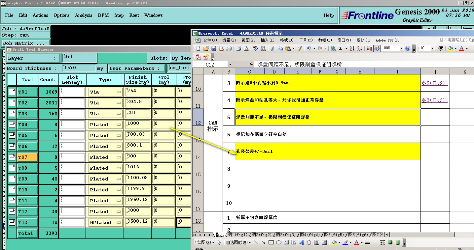Open Type dropdown for tool T13

105,222
